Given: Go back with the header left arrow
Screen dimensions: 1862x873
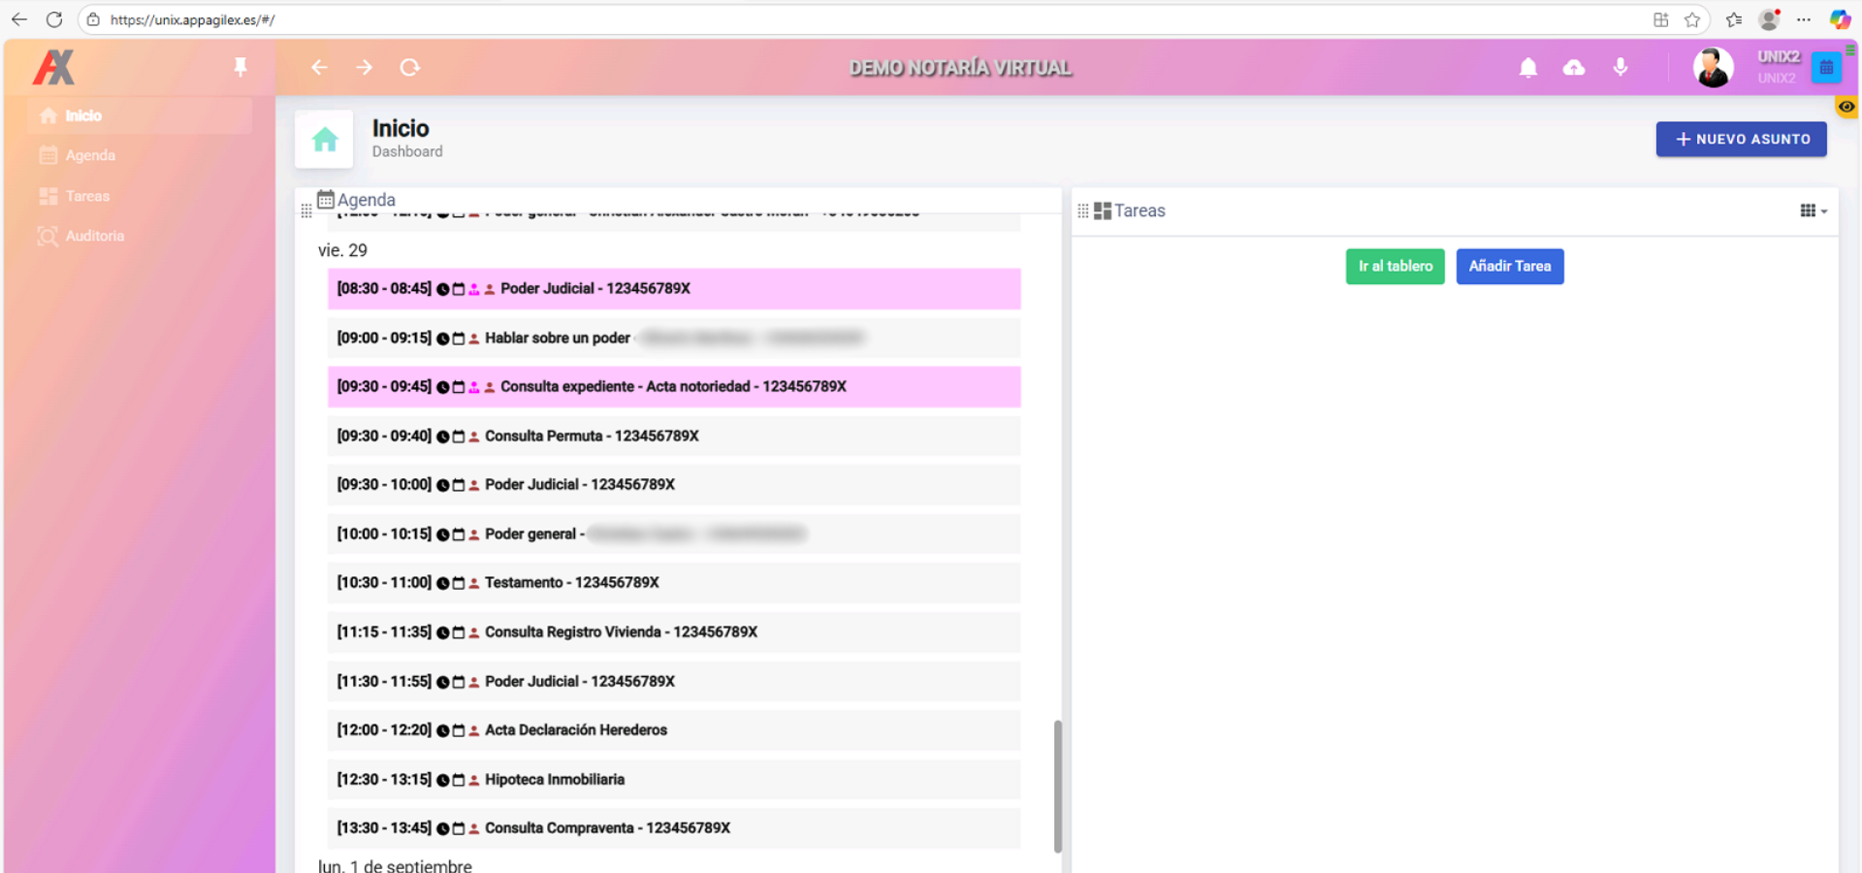Looking at the screenshot, I should click(319, 67).
